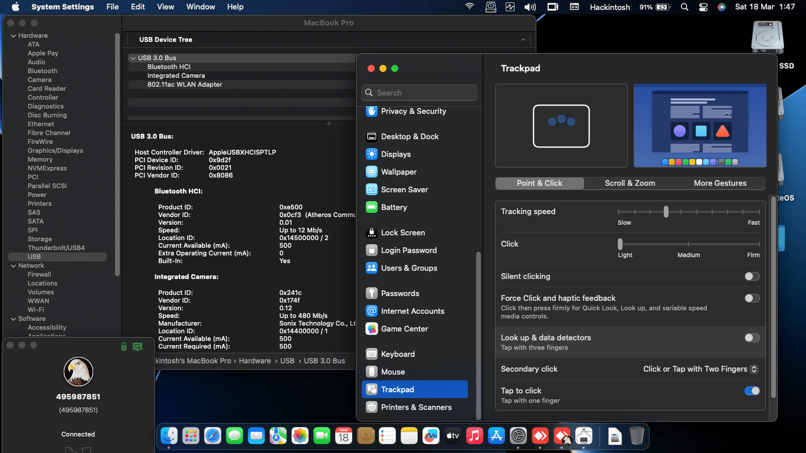Collapse the Network section in System Information
This screenshot has width=806, height=453.
(x=13, y=265)
